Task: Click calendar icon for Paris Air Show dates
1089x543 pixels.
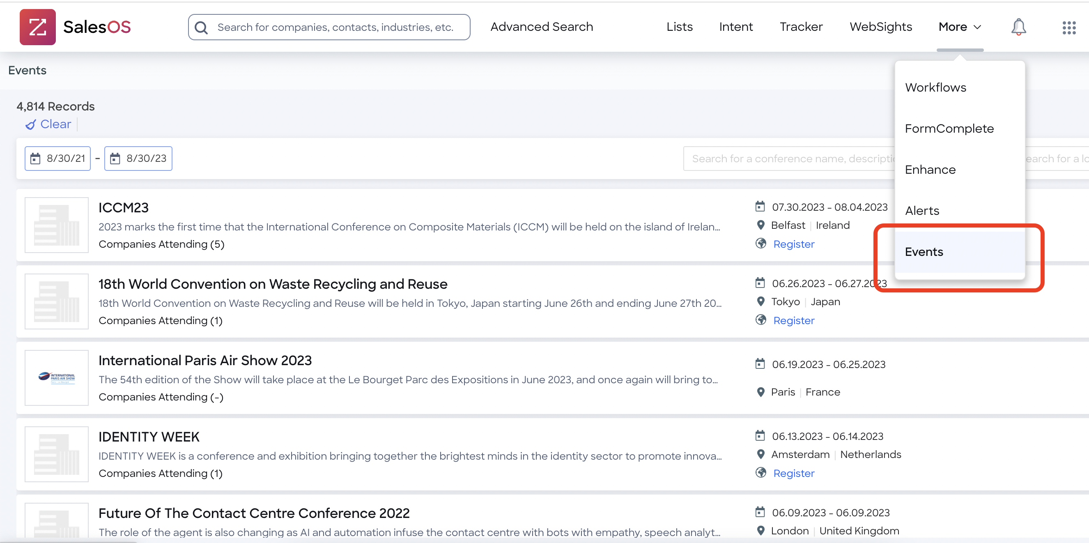Action: [760, 364]
